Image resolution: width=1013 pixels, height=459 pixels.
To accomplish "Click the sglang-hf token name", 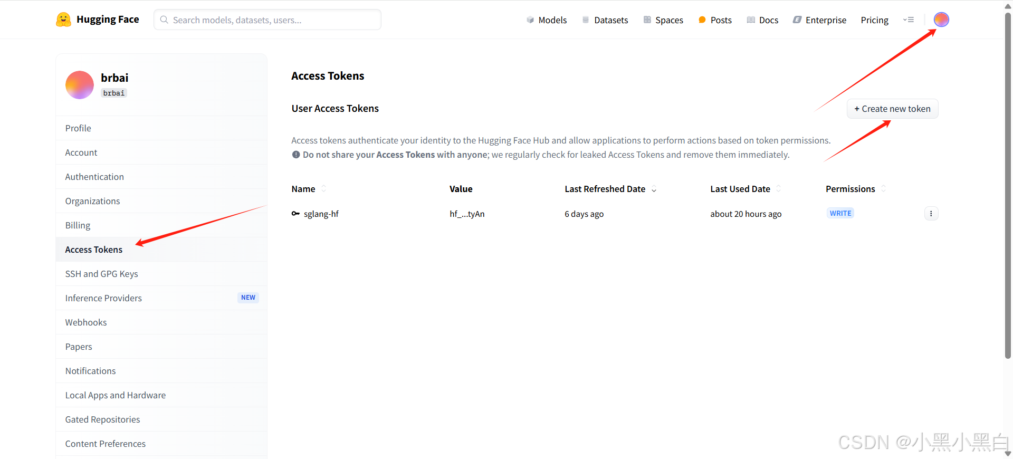I will [x=321, y=214].
